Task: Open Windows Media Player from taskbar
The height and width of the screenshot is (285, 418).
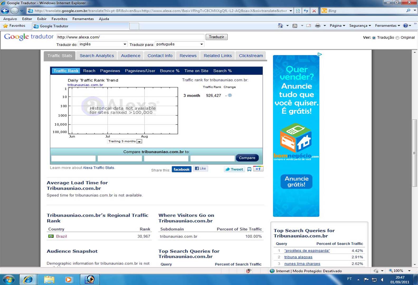Action: [x=68, y=279]
